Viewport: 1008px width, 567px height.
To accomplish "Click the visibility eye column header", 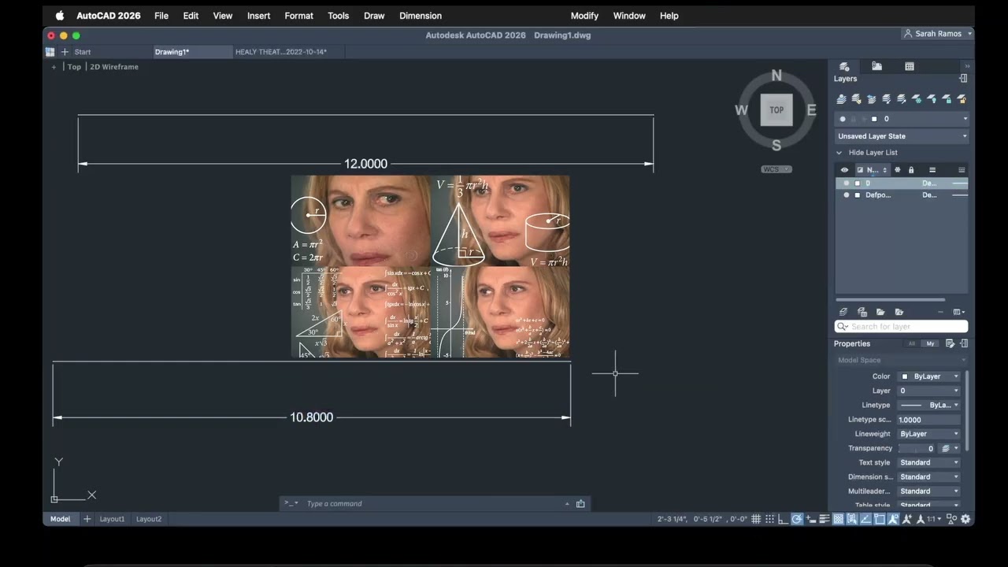I will (x=844, y=170).
